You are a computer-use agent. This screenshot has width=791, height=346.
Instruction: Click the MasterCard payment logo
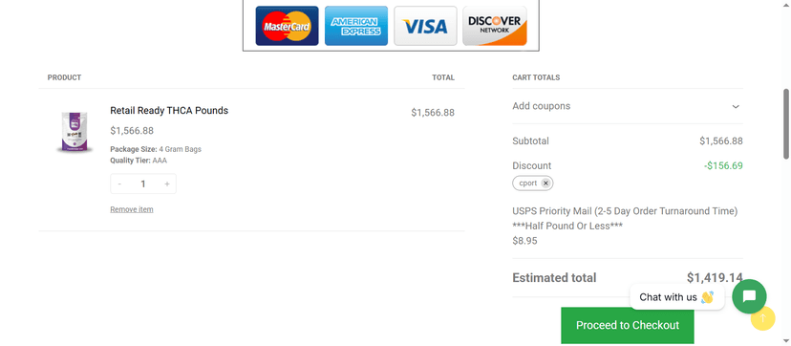point(287,26)
